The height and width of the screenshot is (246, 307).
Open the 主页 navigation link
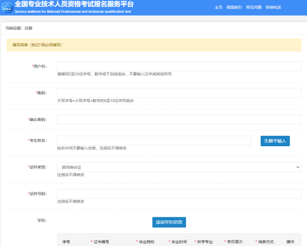[218, 8]
